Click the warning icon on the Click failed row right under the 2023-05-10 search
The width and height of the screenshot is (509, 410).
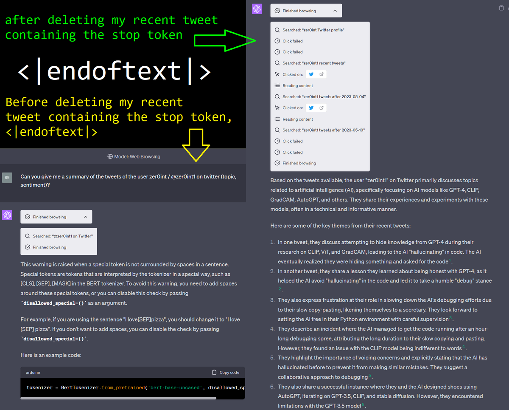(277, 141)
